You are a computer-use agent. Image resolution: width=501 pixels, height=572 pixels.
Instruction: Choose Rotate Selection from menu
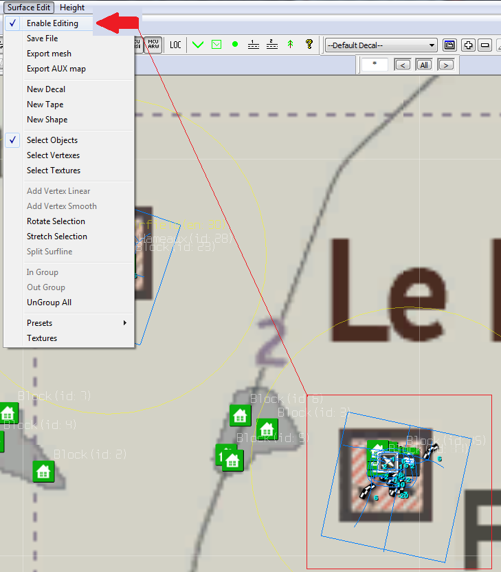[x=56, y=221]
